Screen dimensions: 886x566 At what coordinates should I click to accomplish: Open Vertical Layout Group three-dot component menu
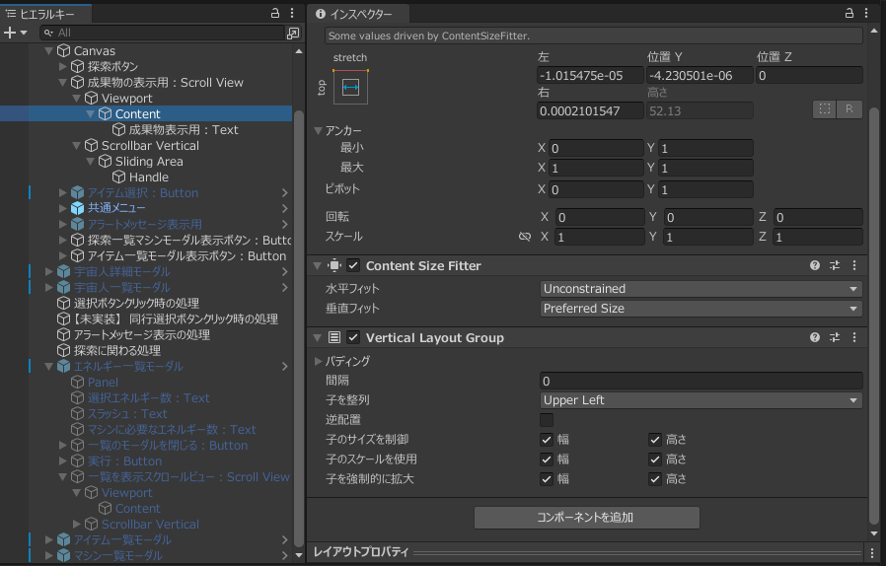point(854,337)
